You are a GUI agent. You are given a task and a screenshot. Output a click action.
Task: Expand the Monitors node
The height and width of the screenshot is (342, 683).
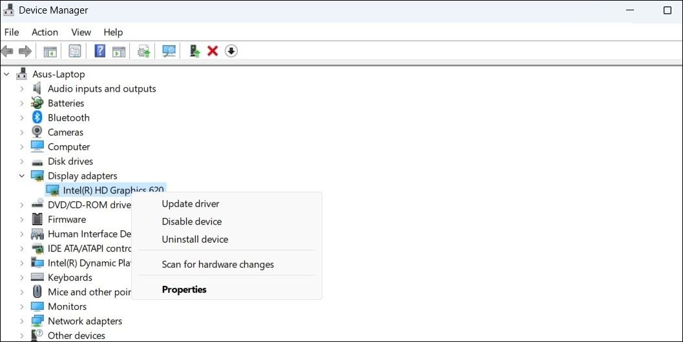tap(22, 307)
